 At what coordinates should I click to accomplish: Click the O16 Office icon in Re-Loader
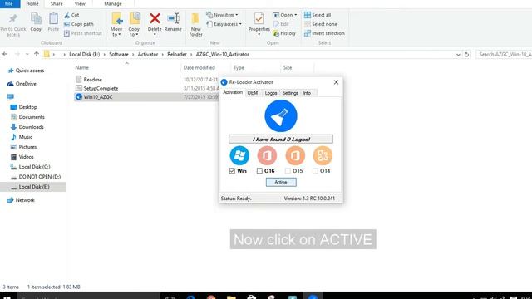click(x=267, y=155)
